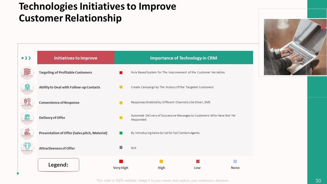327x184 pixels.
Task: Click the Low legend label
Action: (197, 168)
